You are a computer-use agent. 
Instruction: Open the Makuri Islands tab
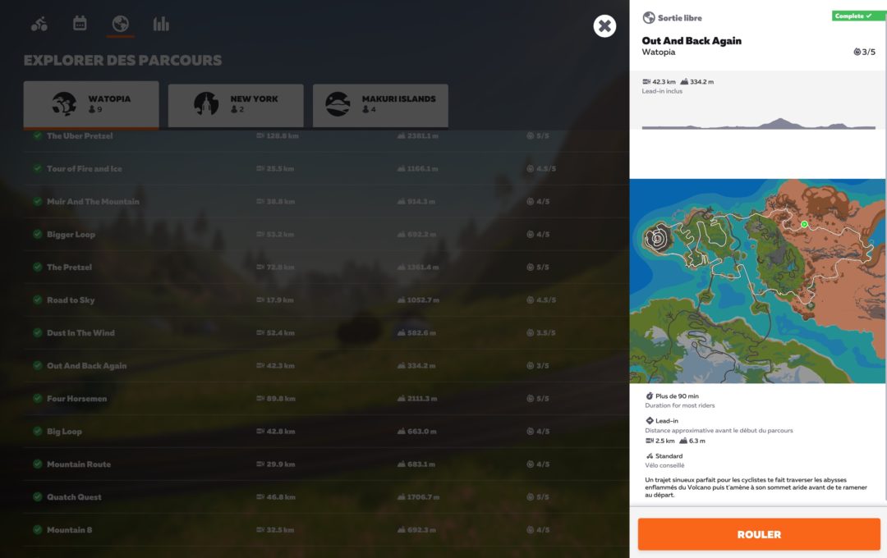(380, 104)
